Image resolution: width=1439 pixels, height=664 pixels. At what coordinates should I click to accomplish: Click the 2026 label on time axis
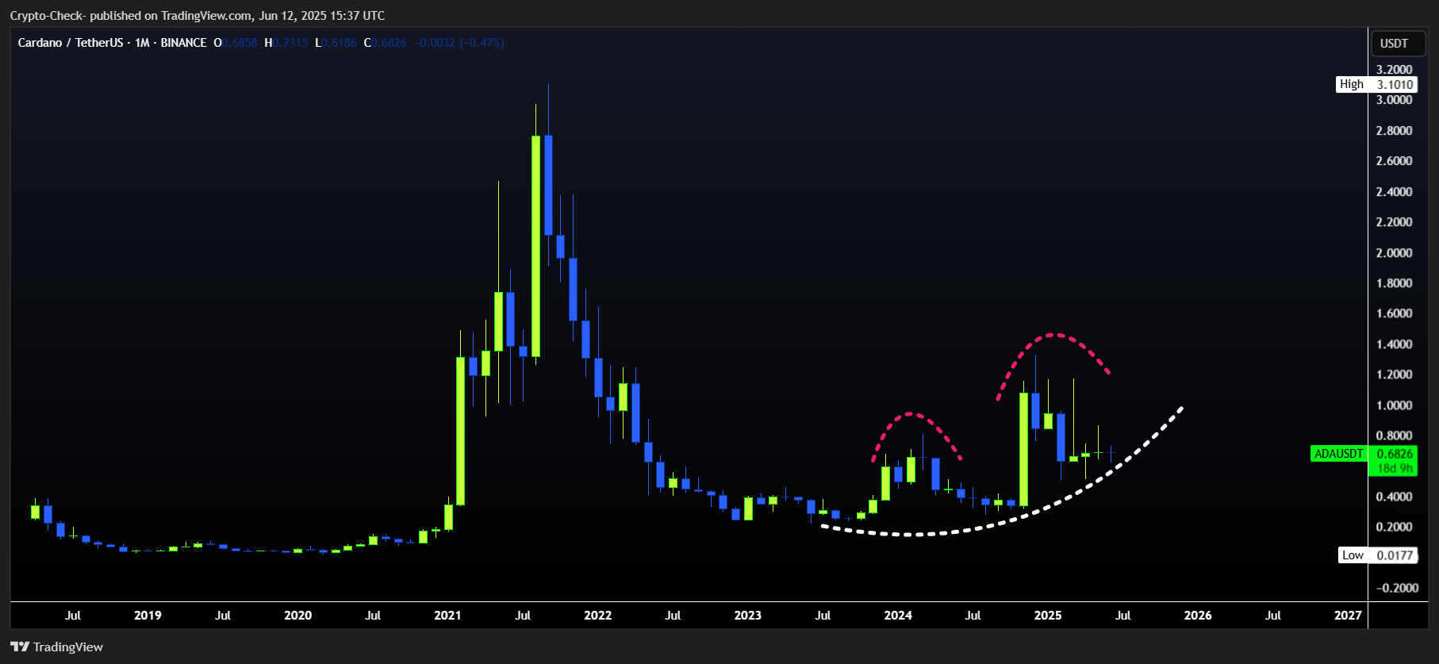click(1198, 615)
